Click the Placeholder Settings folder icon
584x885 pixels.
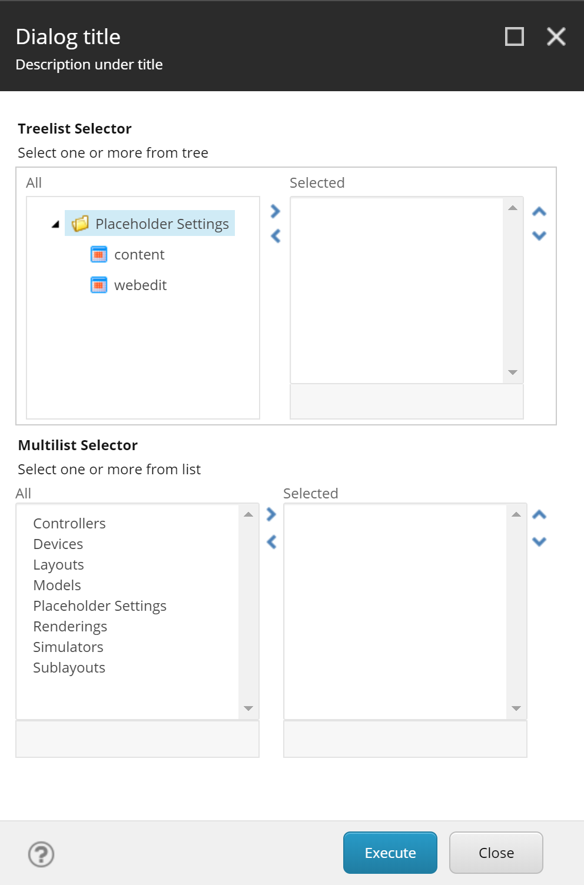click(82, 224)
